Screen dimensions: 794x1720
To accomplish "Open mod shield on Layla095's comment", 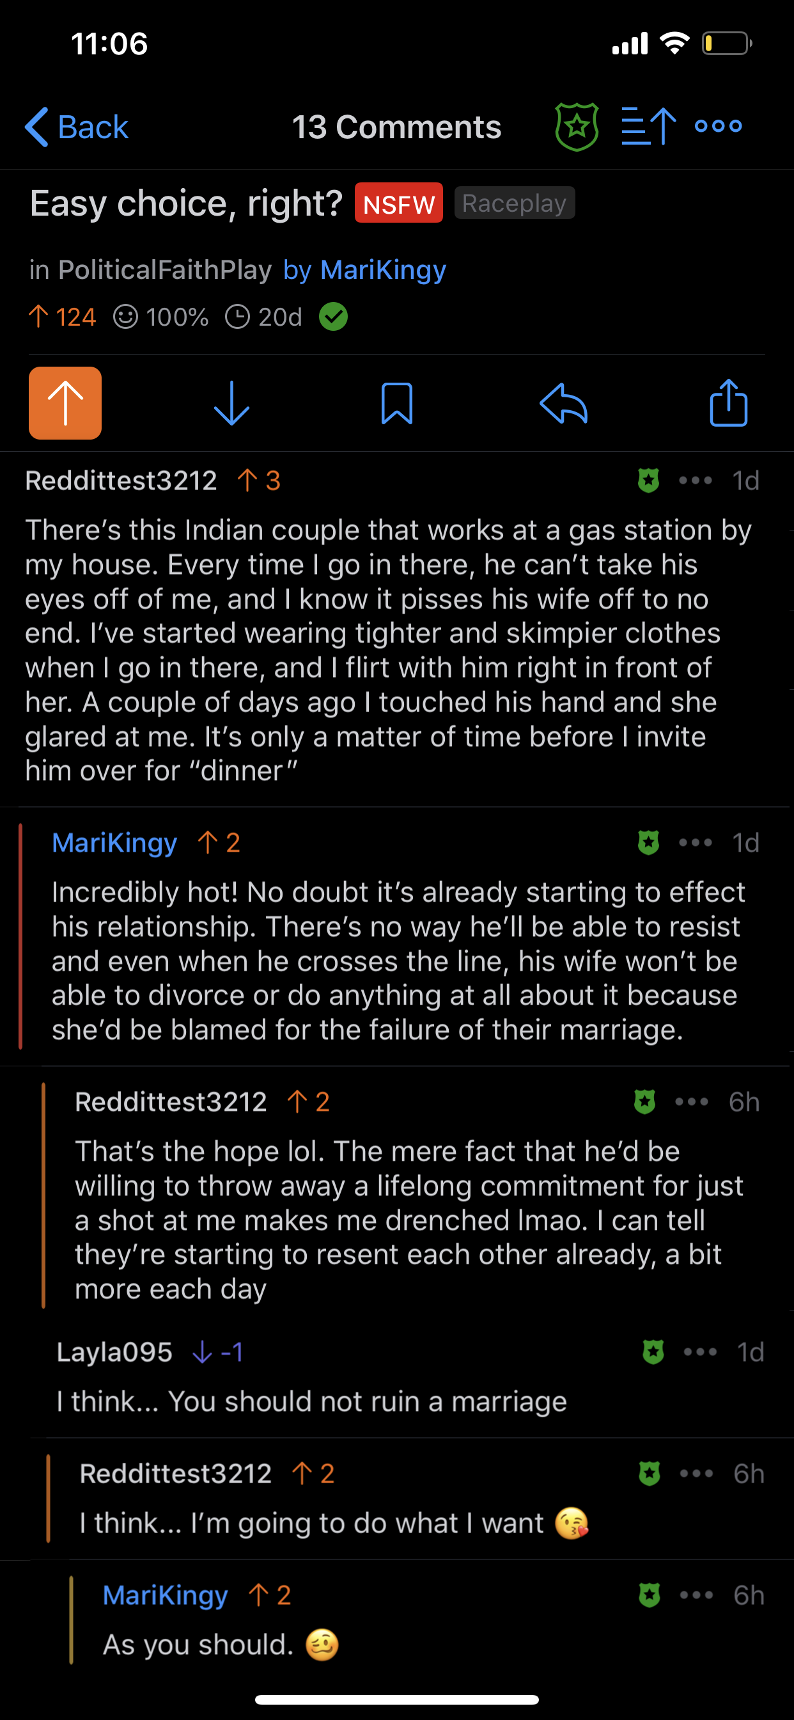I will click(653, 1352).
